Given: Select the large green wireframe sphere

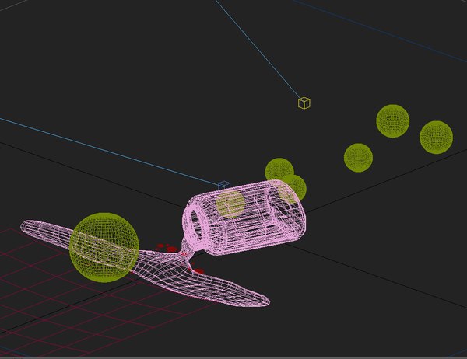Looking at the screenshot, I should 104,247.
